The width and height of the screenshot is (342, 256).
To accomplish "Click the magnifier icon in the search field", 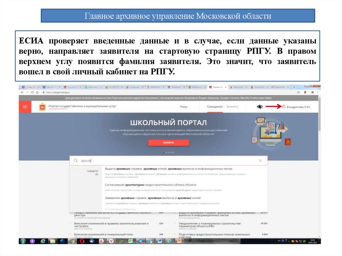I will (76, 160).
